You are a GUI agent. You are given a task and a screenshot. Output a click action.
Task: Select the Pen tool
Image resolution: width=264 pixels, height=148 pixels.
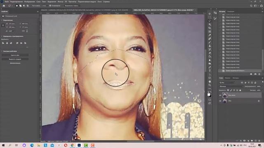[210, 67]
